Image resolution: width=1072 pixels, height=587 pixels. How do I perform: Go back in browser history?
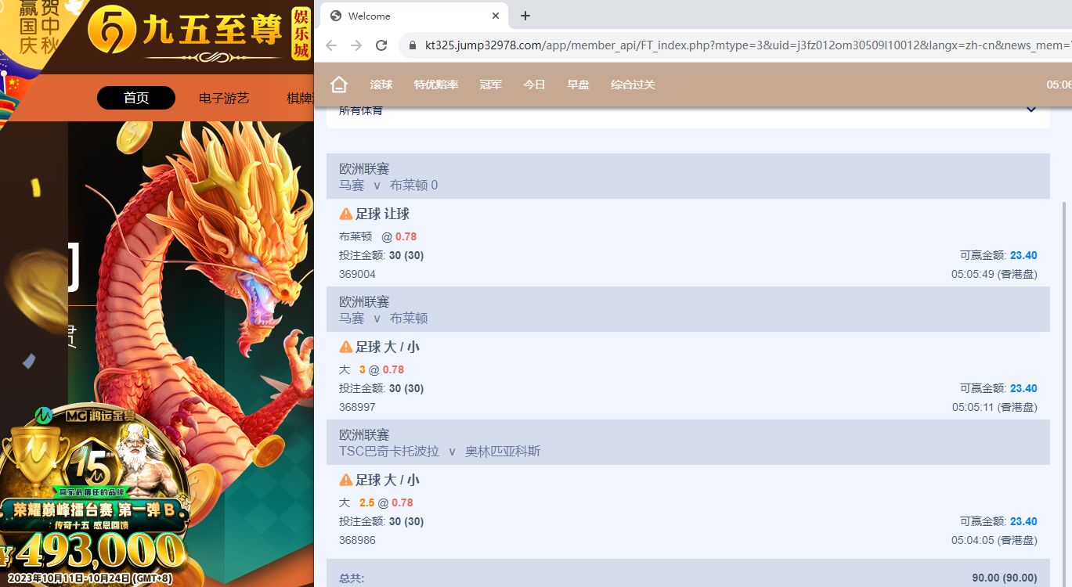(x=331, y=45)
